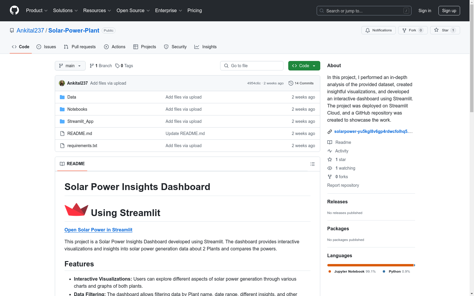The width and height of the screenshot is (474, 296).
Task: Click the search magnifier icon in header
Action: click(322, 11)
